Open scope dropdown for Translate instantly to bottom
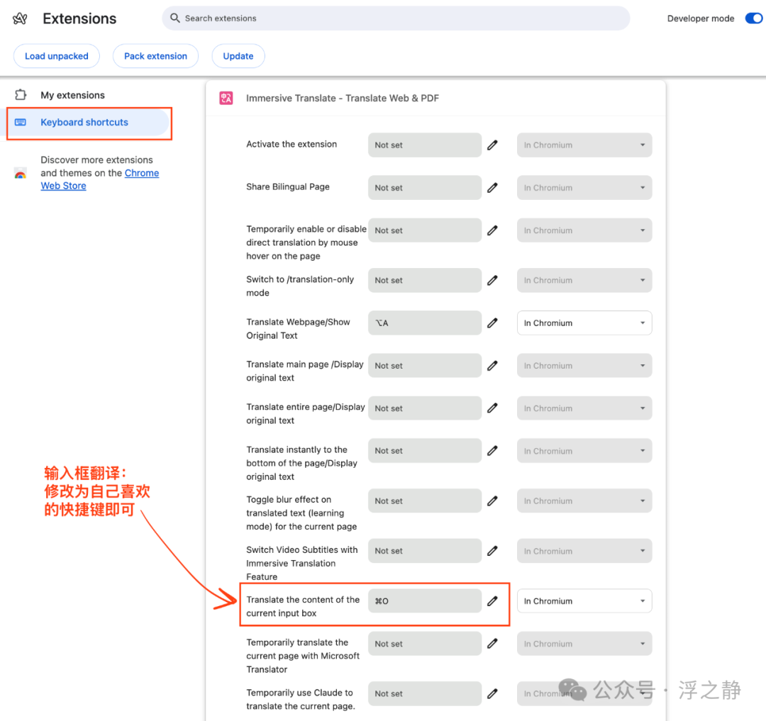The height and width of the screenshot is (721, 766). [584, 451]
